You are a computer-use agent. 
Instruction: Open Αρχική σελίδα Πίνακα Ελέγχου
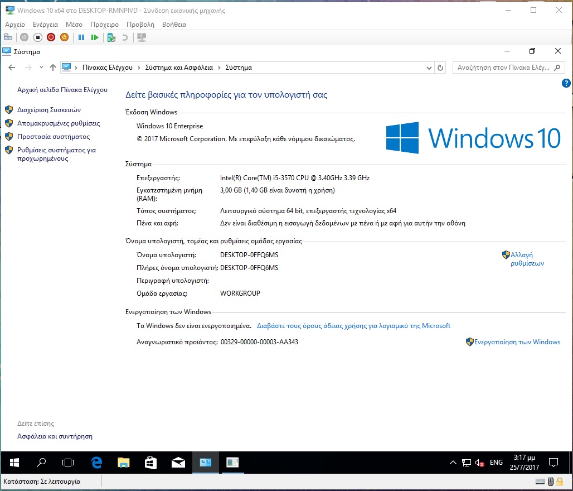(x=62, y=90)
